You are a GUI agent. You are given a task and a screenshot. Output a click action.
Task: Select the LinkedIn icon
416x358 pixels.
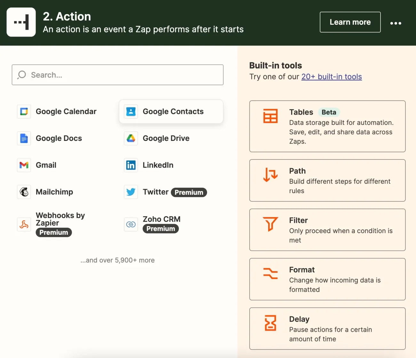[x=131, y=165]
